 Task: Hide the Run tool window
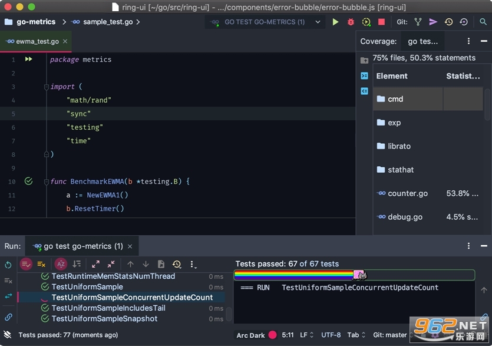(484, 246)
